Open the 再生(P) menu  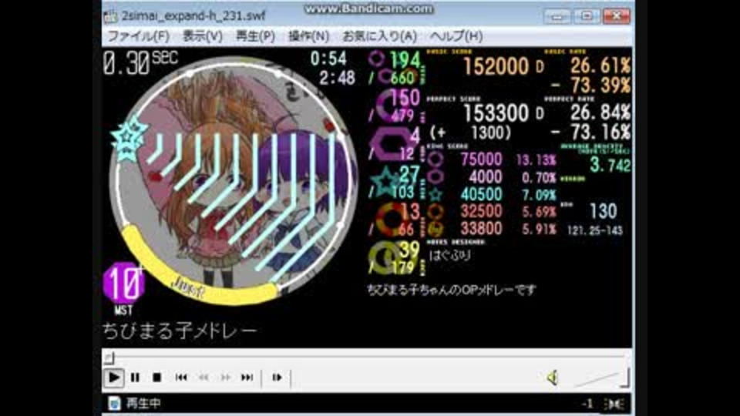tap(255, 36)
